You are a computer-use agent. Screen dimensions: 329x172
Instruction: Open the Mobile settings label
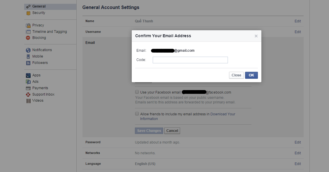pos(38,56)
